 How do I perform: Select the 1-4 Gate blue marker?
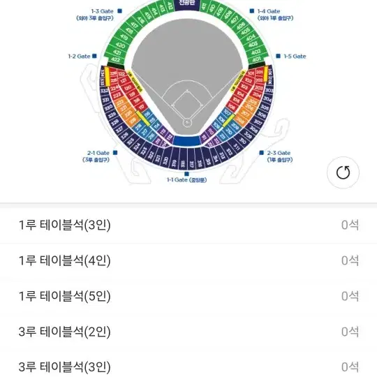click(252, 11)
